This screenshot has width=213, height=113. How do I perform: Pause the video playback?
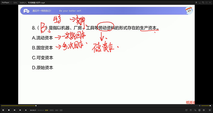tap(3, 110)
